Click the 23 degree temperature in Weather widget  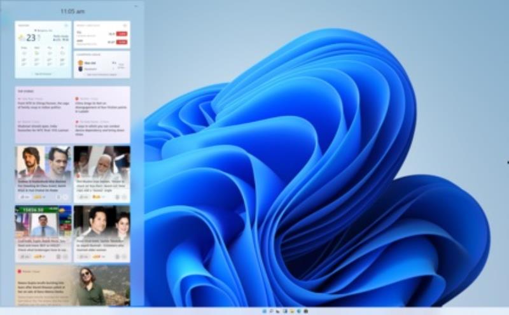tap(31, 38)
